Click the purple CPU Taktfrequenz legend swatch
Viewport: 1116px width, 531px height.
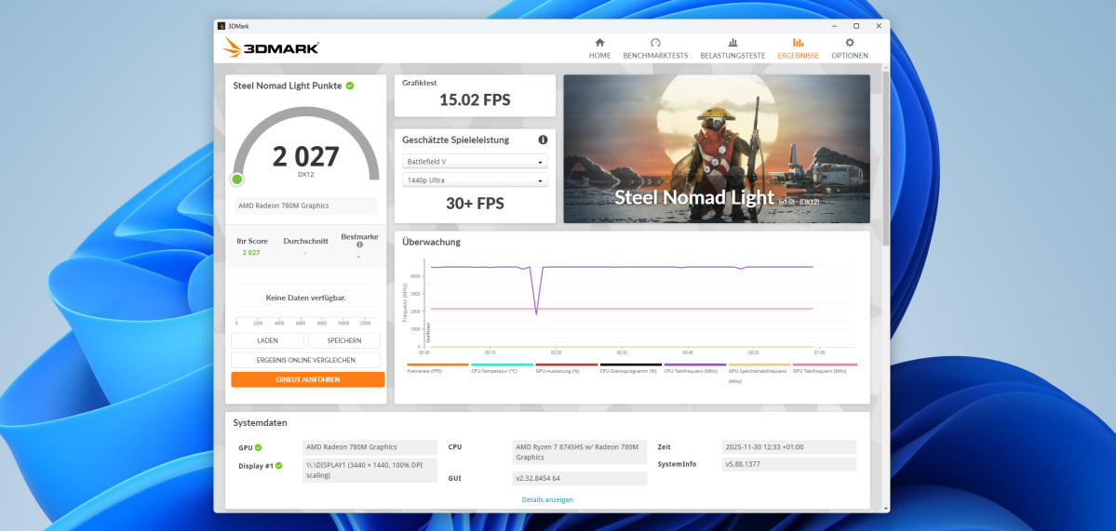point(694,365)
